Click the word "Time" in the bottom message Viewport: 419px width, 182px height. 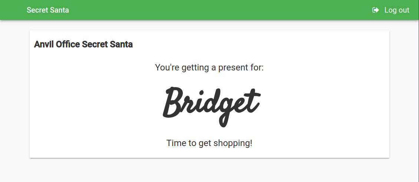coord(174,143)
